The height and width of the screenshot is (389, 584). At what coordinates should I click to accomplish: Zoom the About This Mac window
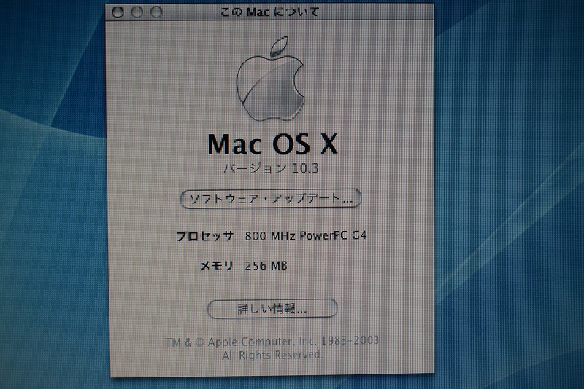pos(156,12)
